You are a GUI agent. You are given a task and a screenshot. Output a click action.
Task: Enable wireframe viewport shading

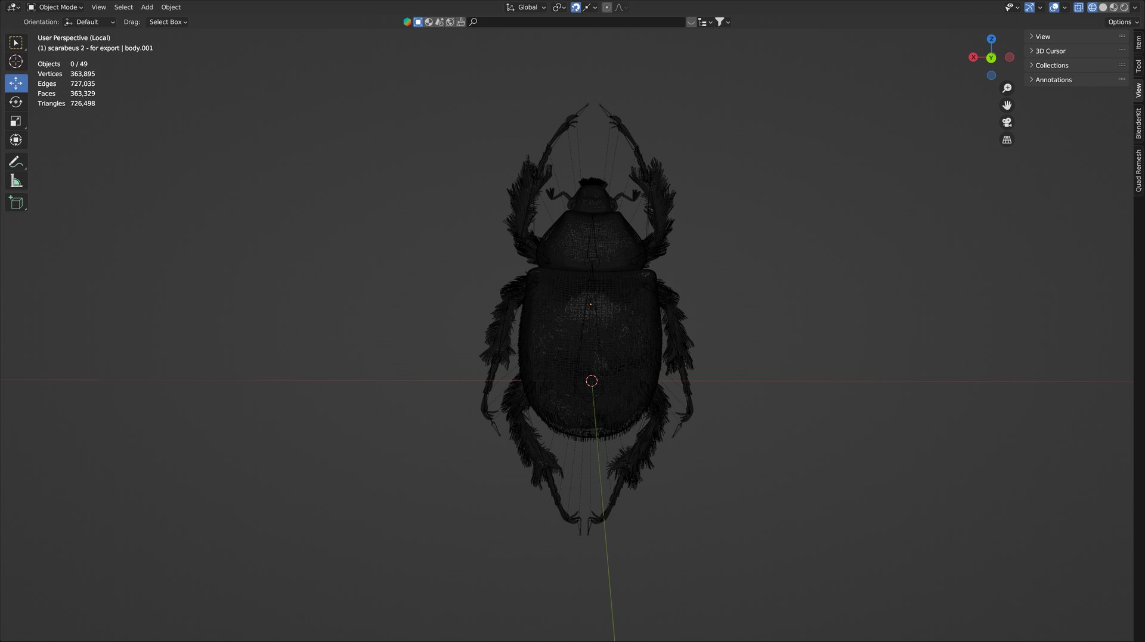tap(1092, 7)
